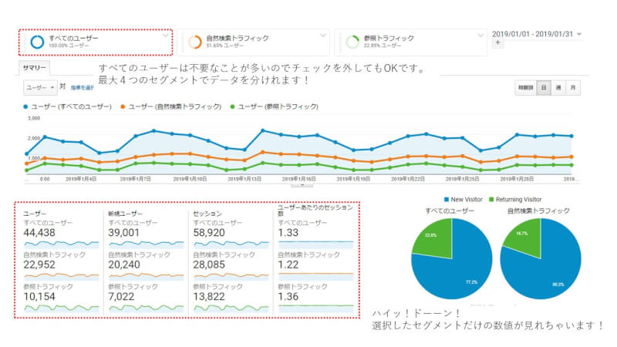Click the green ring icon for 参照トラフィック

[x=352, y=42]
